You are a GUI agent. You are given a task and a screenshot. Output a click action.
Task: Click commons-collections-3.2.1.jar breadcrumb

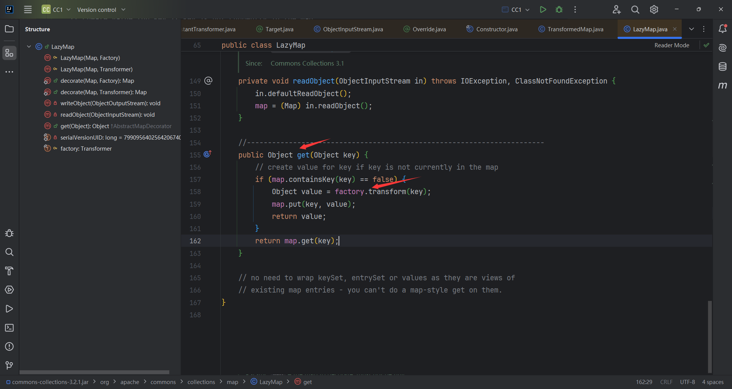click(47, 382)
